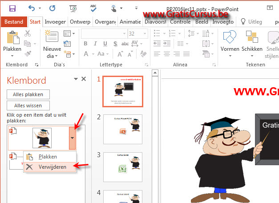Image resolution: width=279 pixels, height=203 pixels.
Task: Click the Alles plakken button
Action: [28, 94]
